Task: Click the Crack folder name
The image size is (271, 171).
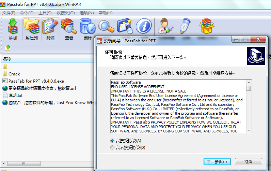Action: click(14, 74)
